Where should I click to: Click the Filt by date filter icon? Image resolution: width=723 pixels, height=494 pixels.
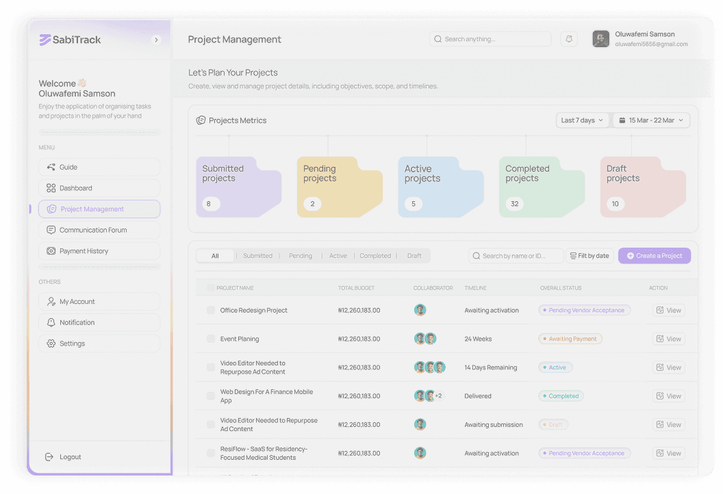[574, 255]
